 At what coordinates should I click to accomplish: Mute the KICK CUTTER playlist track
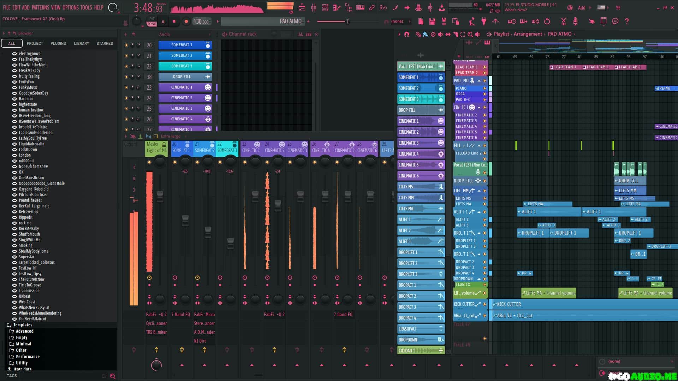(484, 304)
